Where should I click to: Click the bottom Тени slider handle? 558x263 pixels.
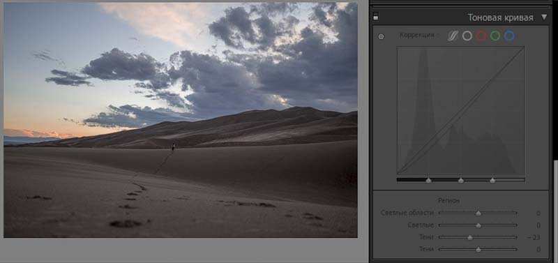tap(478, 250)
